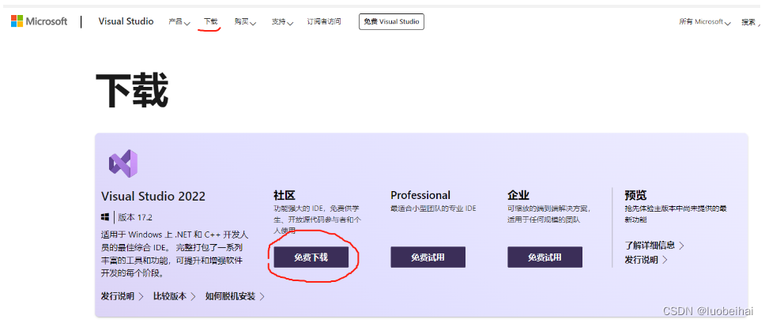The height and width of the screenshot is (323, 765).
Task: Expand the 所有 Microsoft menu
Action: 705,22
